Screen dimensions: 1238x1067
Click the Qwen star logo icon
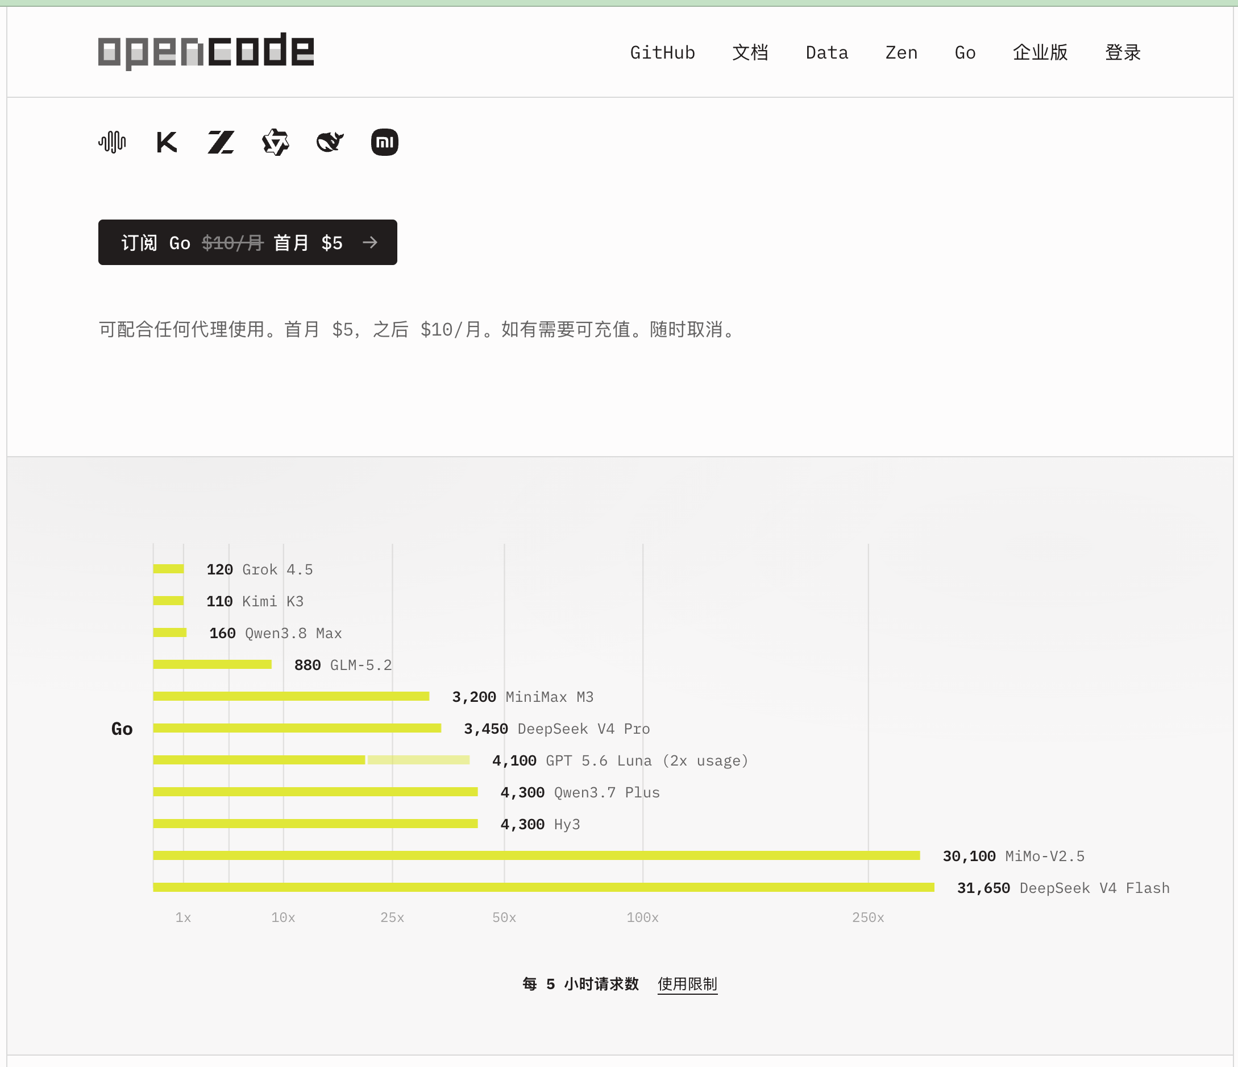pos(276,142)
